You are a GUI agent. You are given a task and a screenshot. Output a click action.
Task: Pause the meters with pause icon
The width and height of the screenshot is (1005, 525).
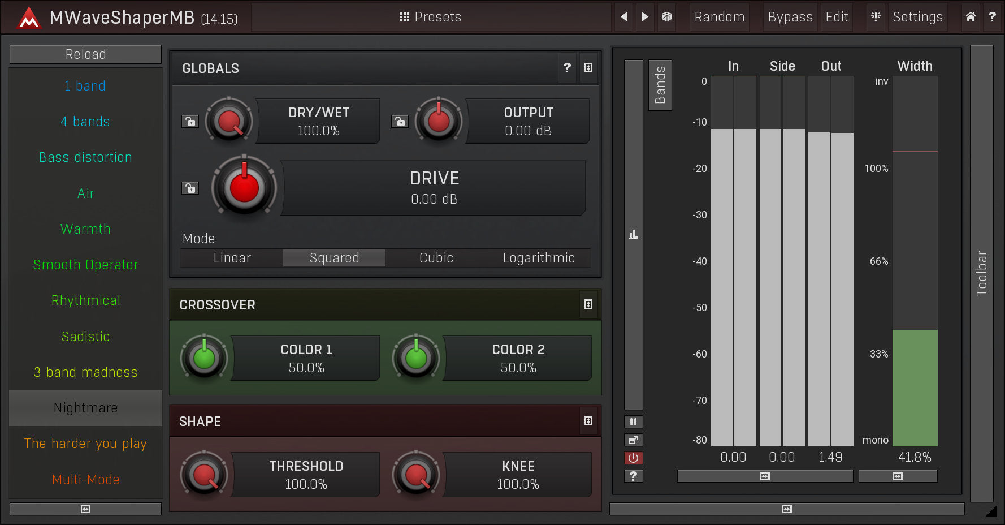[x=633, y=421]
